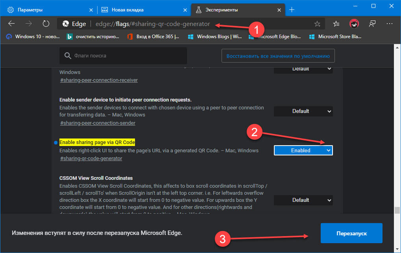Select the Эксперименты tab

[x=238, y=10]
